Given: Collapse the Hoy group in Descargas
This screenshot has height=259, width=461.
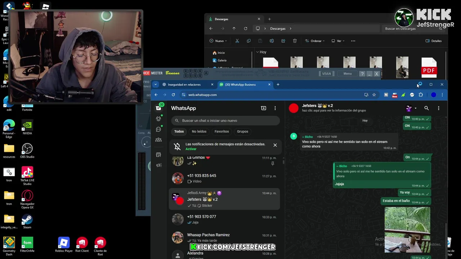Looking at the screenshot, I should click(x=258, y=52).
